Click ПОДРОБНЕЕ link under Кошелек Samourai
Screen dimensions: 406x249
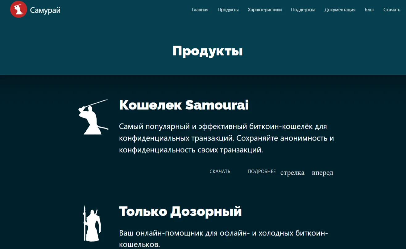click(262, 172)
